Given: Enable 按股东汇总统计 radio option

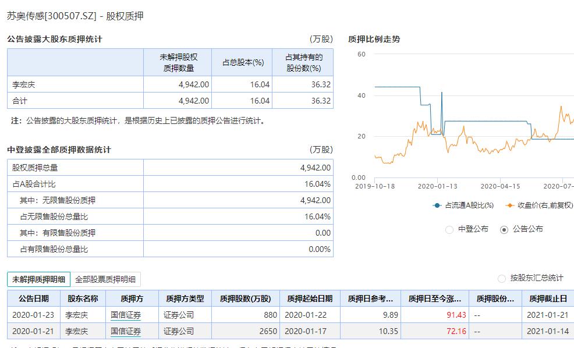Looking at the screenshot, I should pyautogui.click(x=501, y=279).
